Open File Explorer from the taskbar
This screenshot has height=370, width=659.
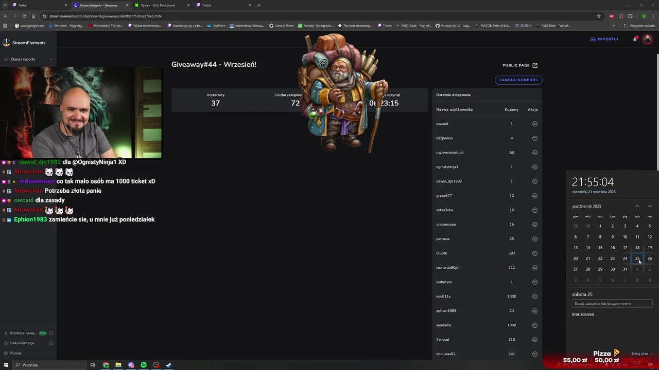tap(118, 365)
